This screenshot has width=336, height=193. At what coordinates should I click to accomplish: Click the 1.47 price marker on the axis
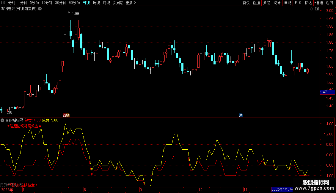coord(327,92)
